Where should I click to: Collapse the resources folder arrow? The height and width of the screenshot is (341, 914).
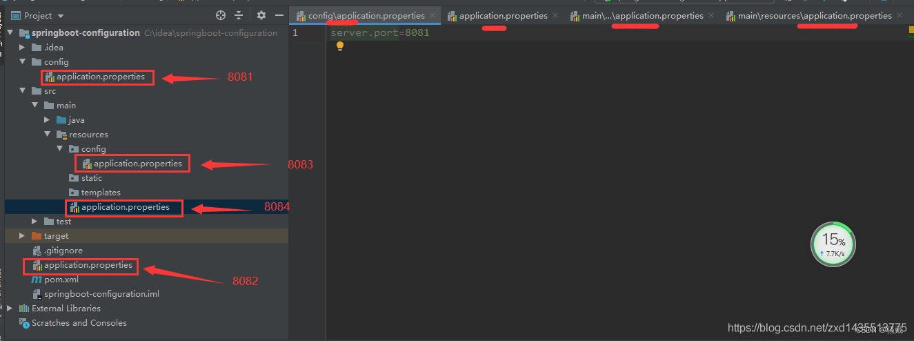pos(48,134)
